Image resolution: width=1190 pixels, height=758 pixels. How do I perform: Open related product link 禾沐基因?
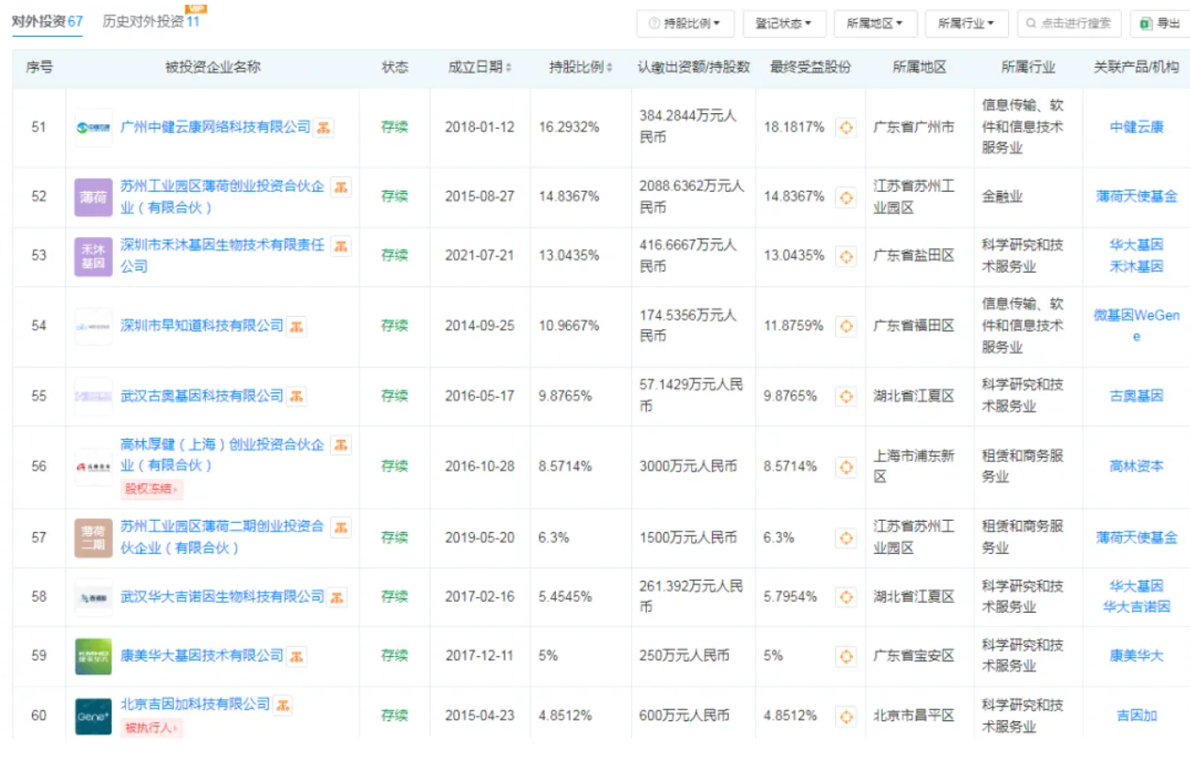(1136, 266)
